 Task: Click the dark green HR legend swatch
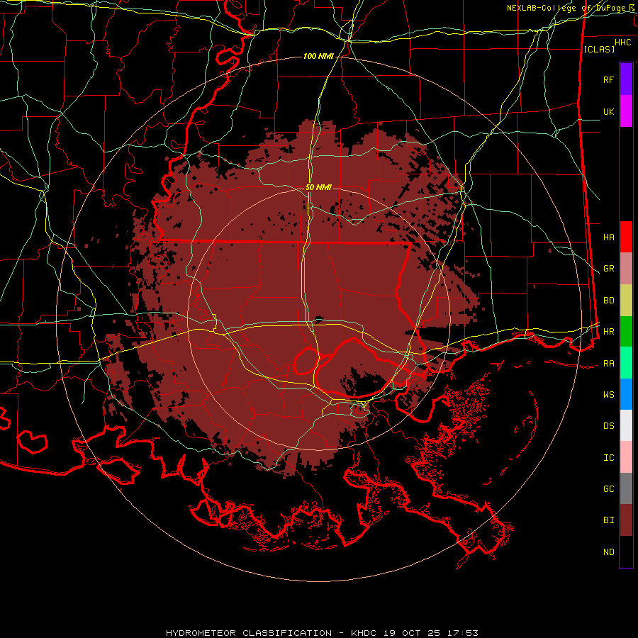pyautogui.click(x=626, y=332)
